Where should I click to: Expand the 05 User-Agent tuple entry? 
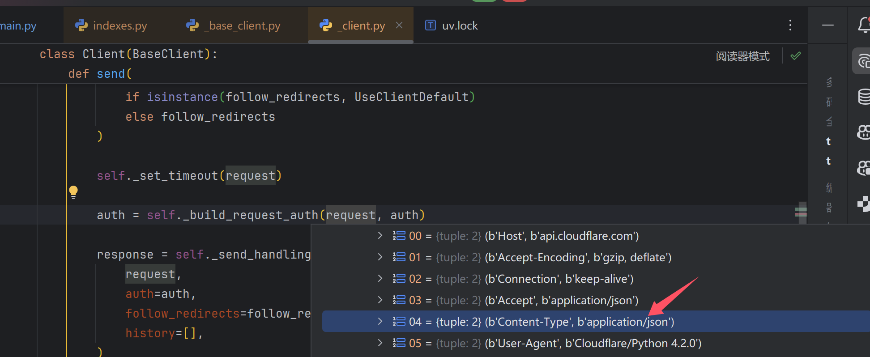[380, 343]
